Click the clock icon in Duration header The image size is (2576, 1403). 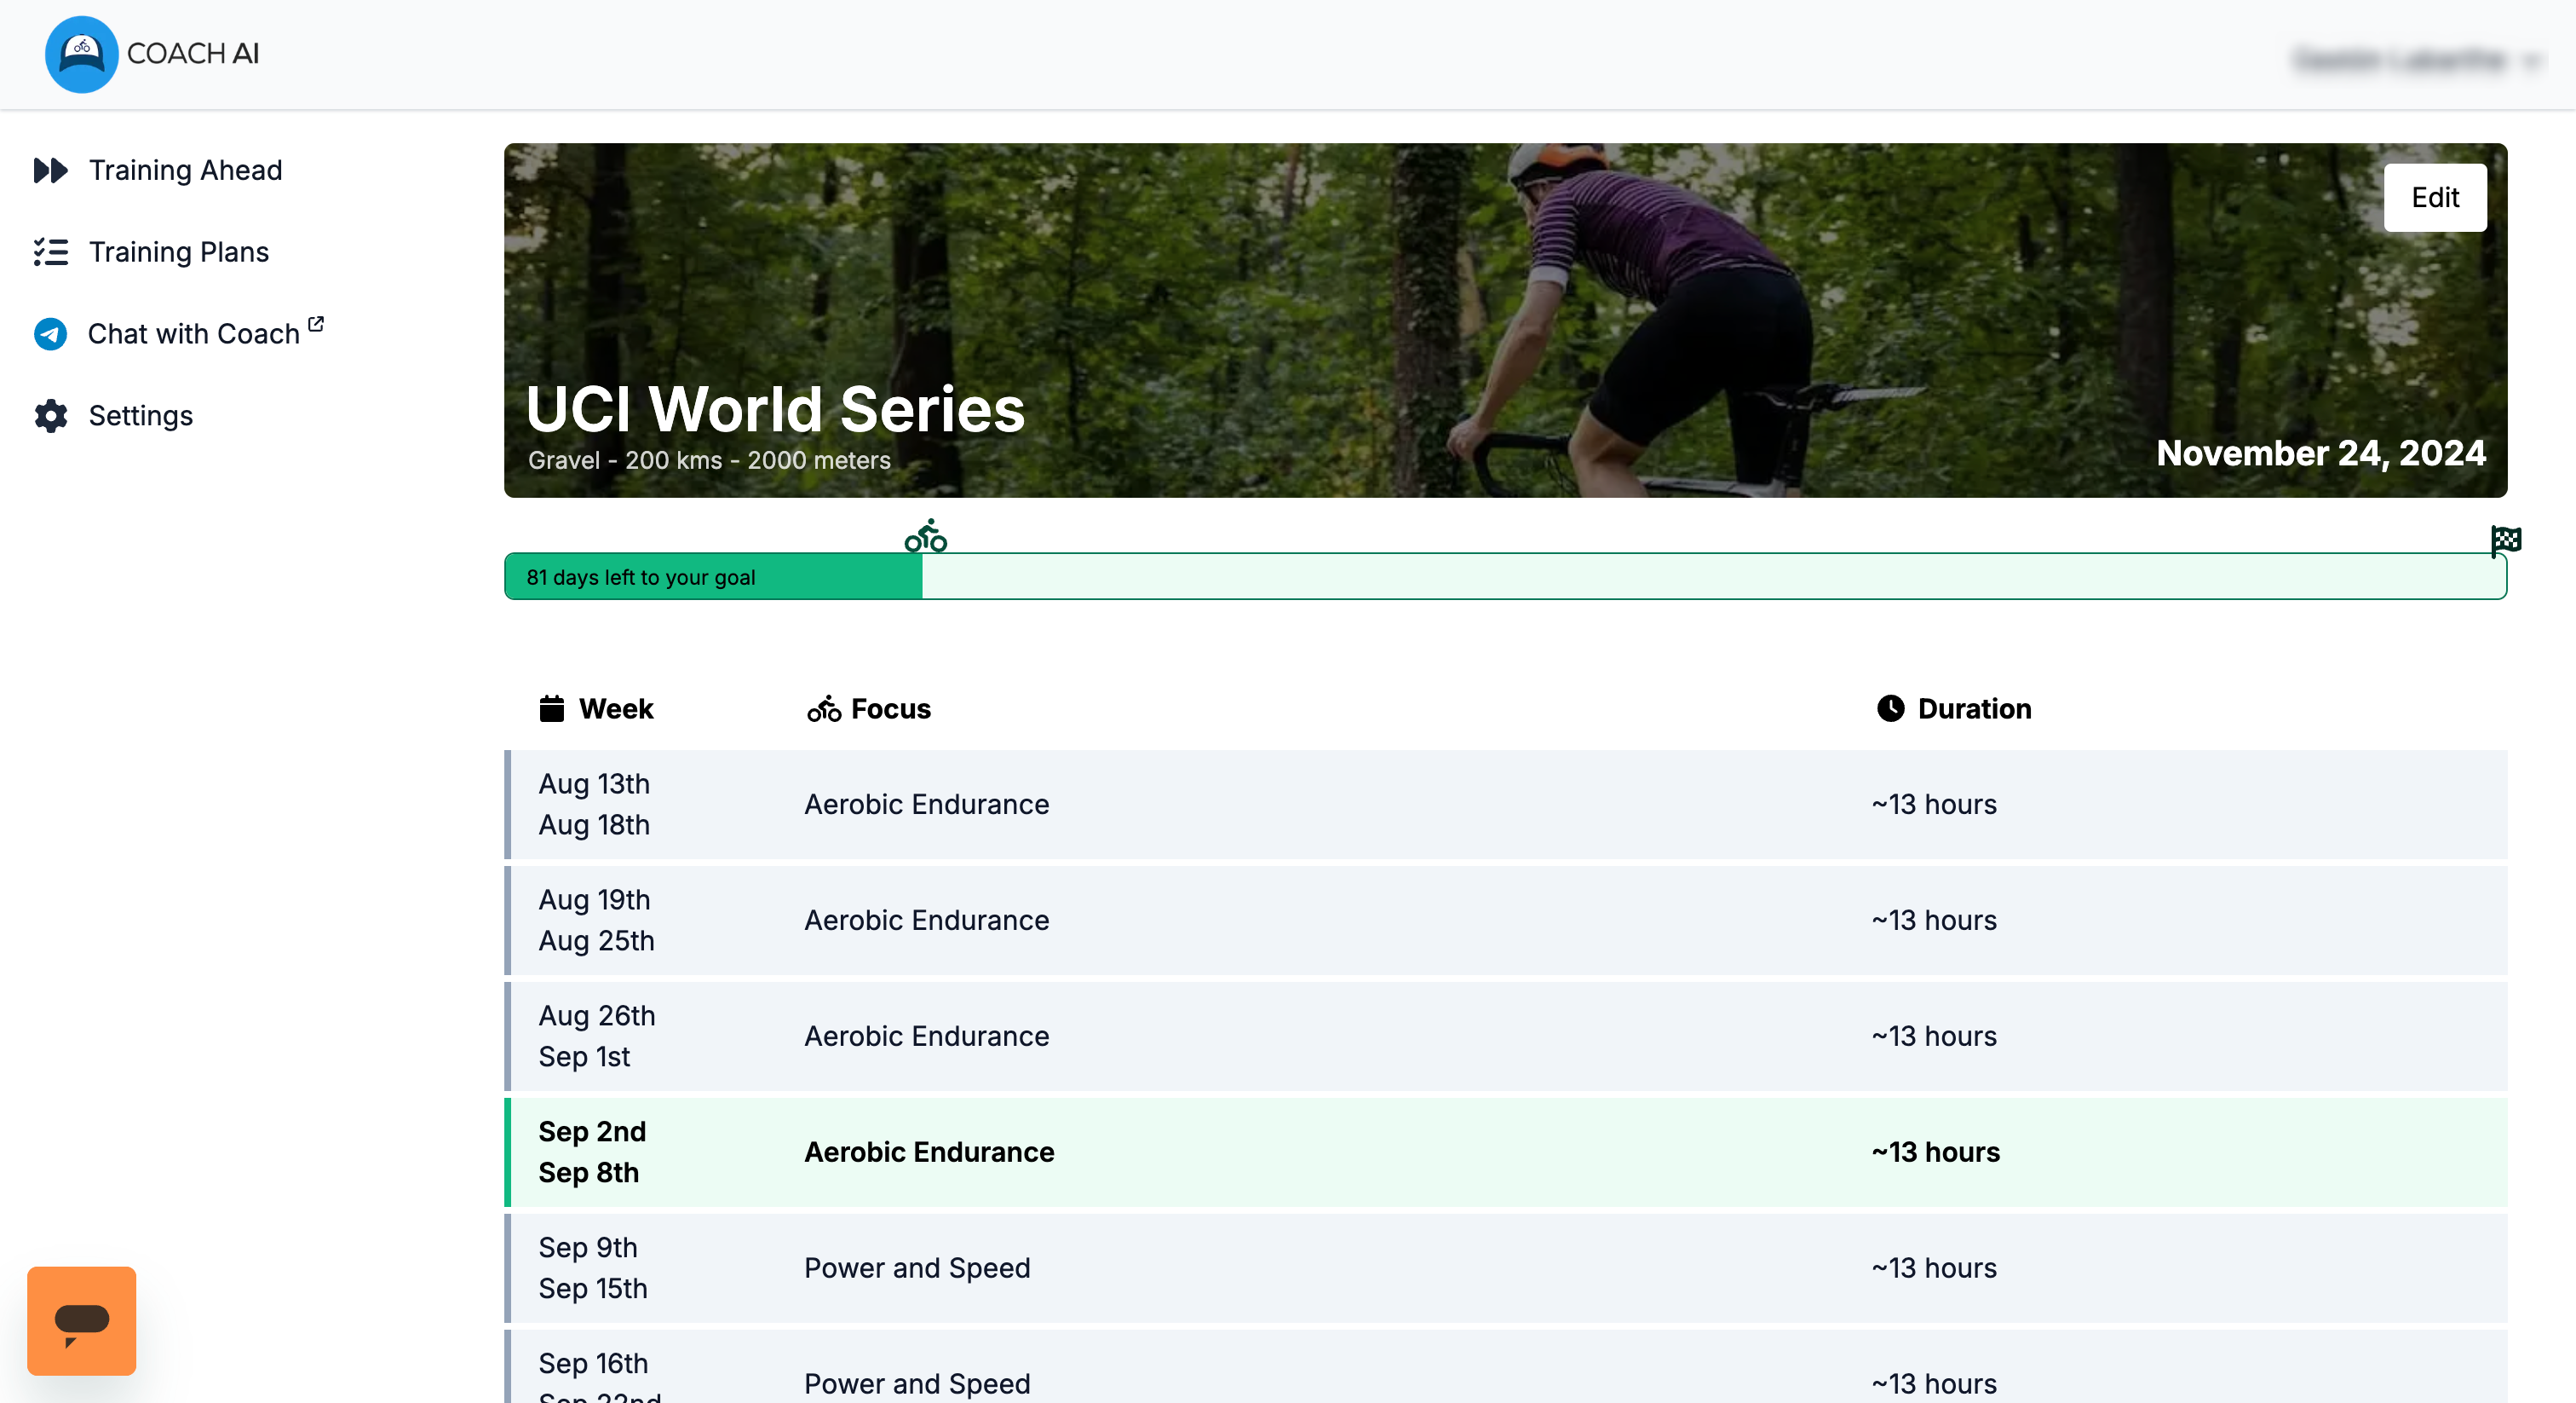[1890, 708]
